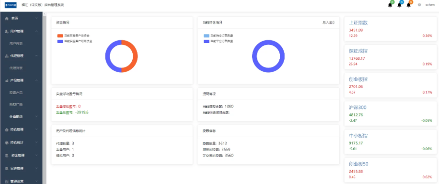The height and width of the screenshot is (184, 439).
Task: Click the xchen username
Action: [430, 5]
